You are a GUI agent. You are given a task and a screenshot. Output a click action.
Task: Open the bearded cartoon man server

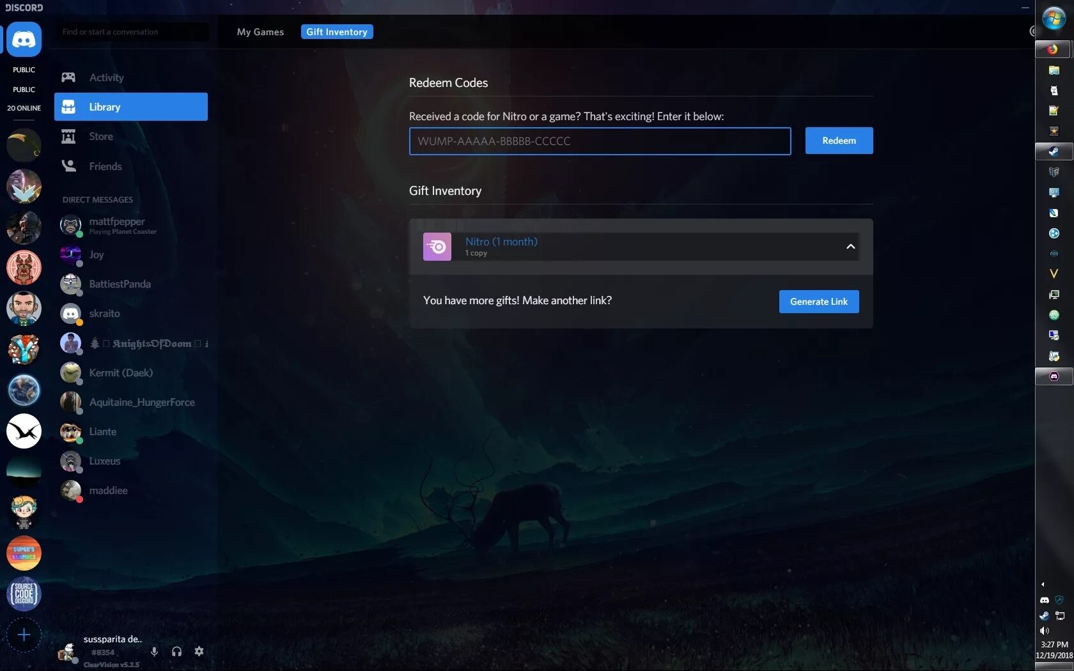[x=24, y=308]
